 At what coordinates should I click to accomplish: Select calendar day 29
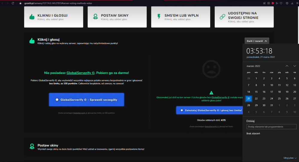click(256, 105)
